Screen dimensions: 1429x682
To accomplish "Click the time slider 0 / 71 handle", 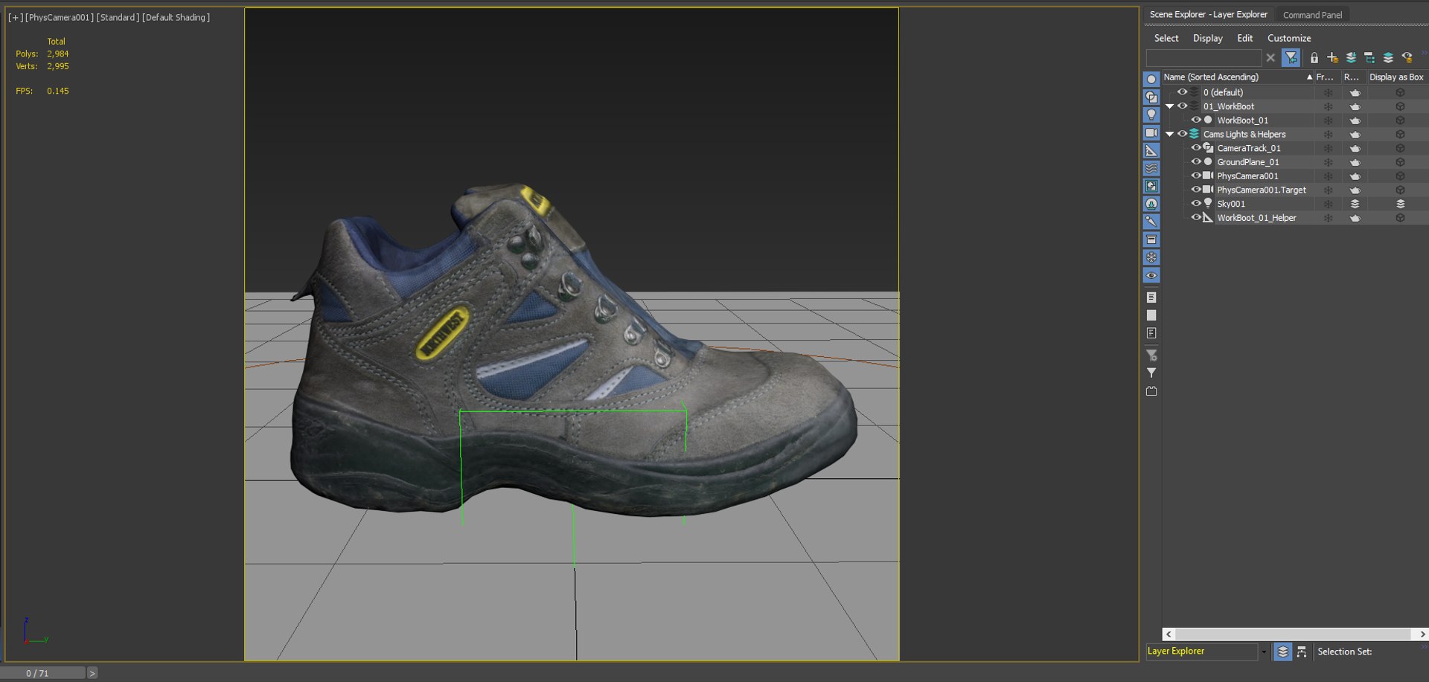I will 44,673.
